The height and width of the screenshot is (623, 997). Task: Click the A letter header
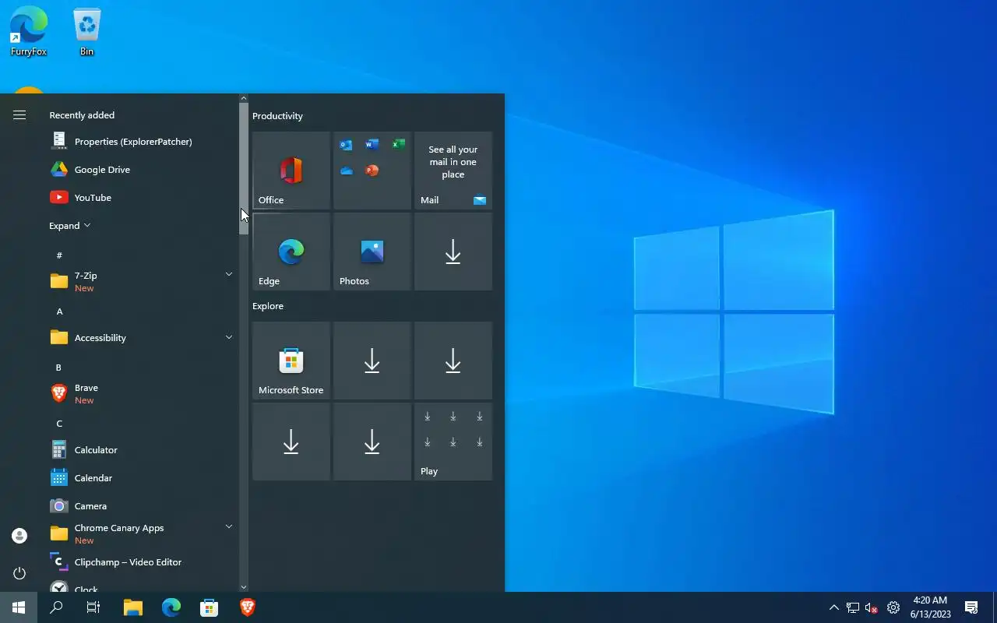[59, 311]
